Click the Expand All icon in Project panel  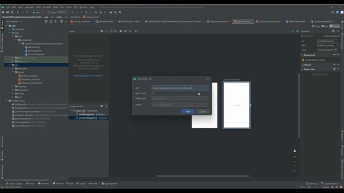tap(51, 21)
